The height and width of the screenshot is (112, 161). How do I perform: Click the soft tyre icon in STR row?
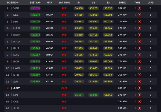[x=139, y=75]
